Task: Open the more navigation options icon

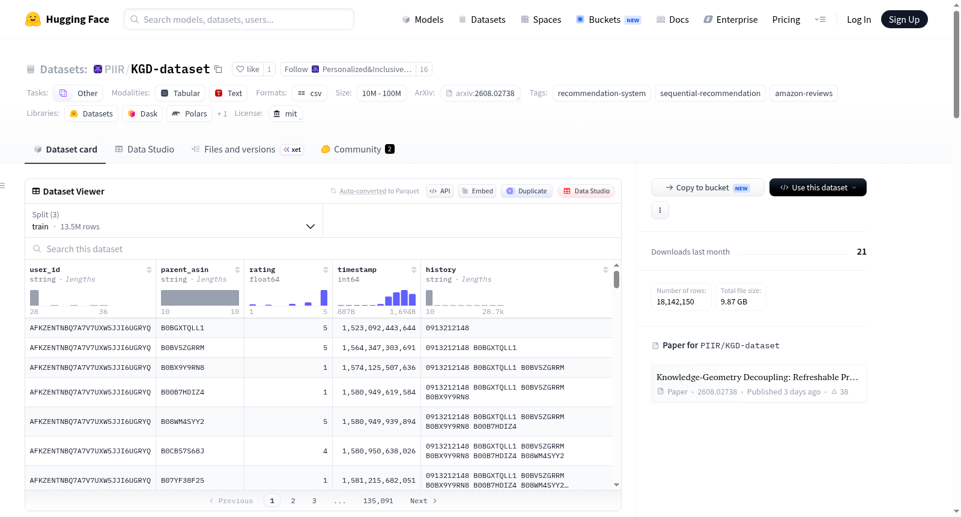Action: point(820,20)
